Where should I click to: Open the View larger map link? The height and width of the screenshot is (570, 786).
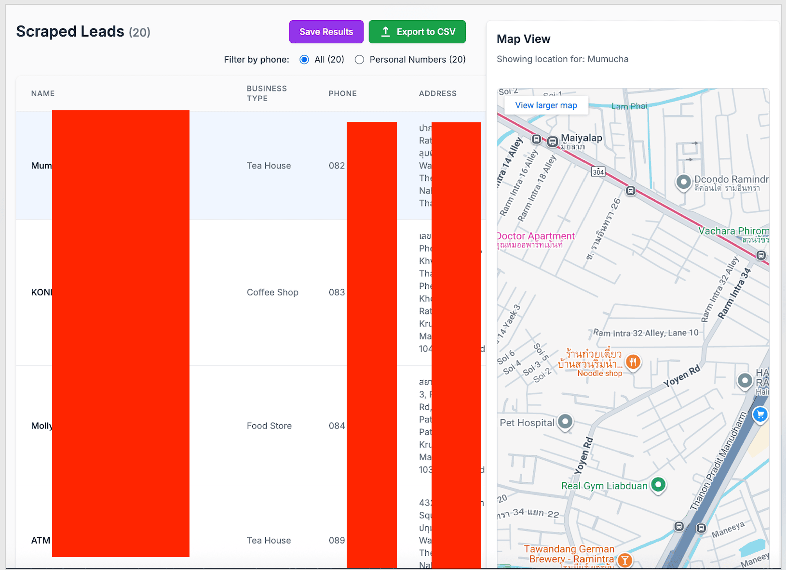tap(546, 105)
